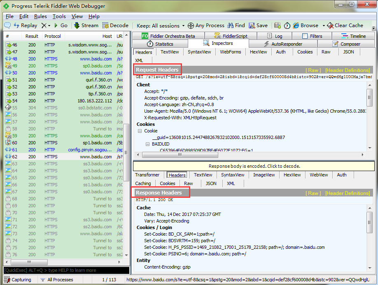Screen dimensions: 378x285
Task: Click Raw link in Request Headers
Action: tap(313, 70)
